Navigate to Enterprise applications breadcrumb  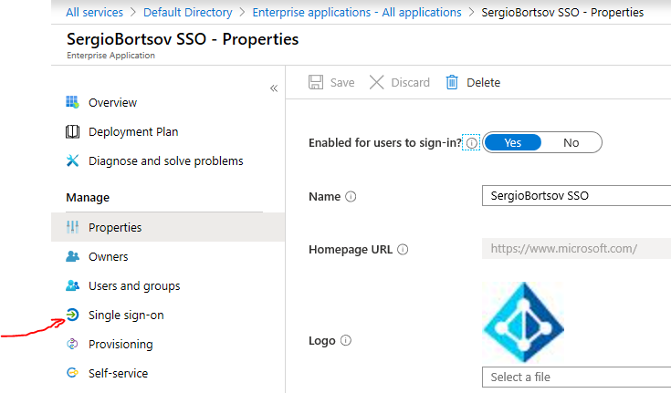tap(356, 12)
